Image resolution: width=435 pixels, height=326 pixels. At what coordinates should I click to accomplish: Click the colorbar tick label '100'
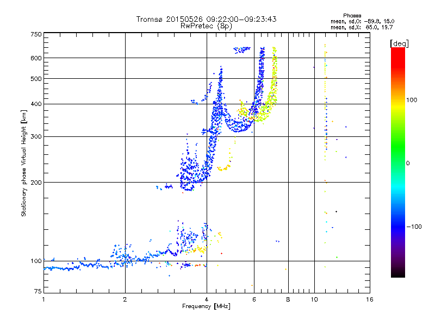click(x=412, y=100)
